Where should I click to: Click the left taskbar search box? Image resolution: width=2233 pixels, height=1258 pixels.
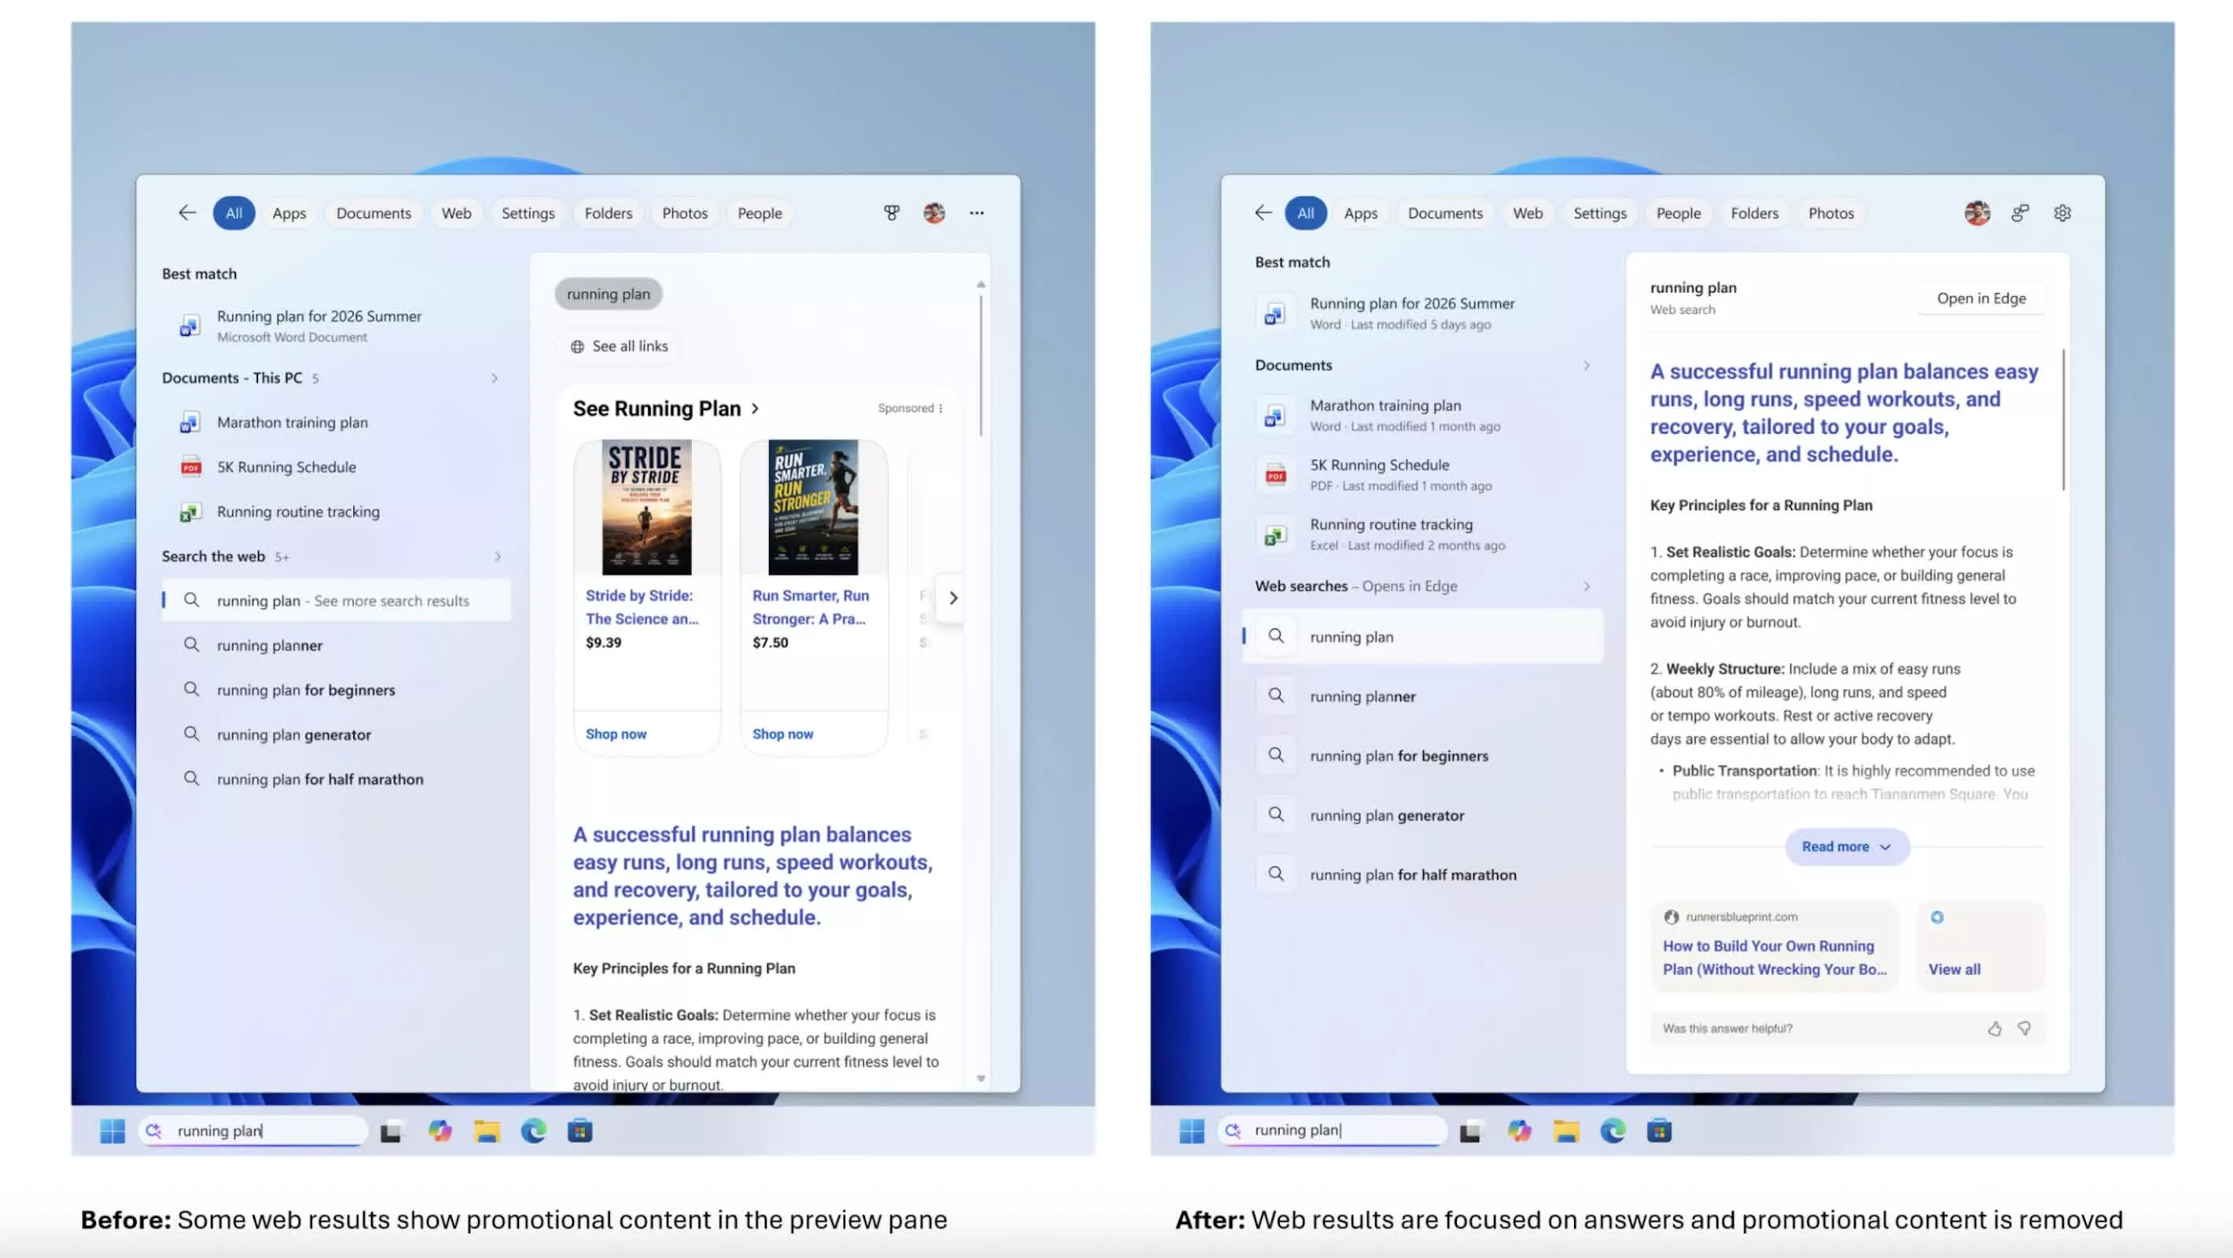pyautogui.click(x=253, y=1131)
